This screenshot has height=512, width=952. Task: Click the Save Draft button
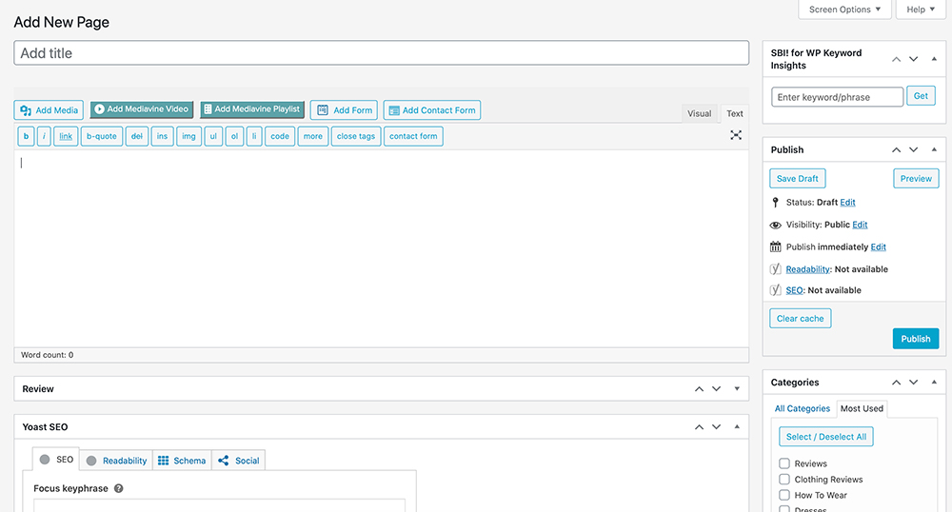[797, 178]
